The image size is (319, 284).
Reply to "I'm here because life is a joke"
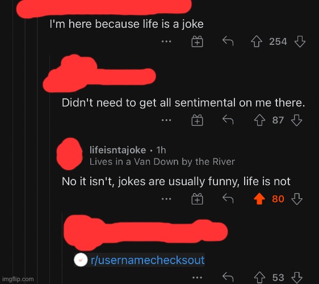[x=228, y=41]
